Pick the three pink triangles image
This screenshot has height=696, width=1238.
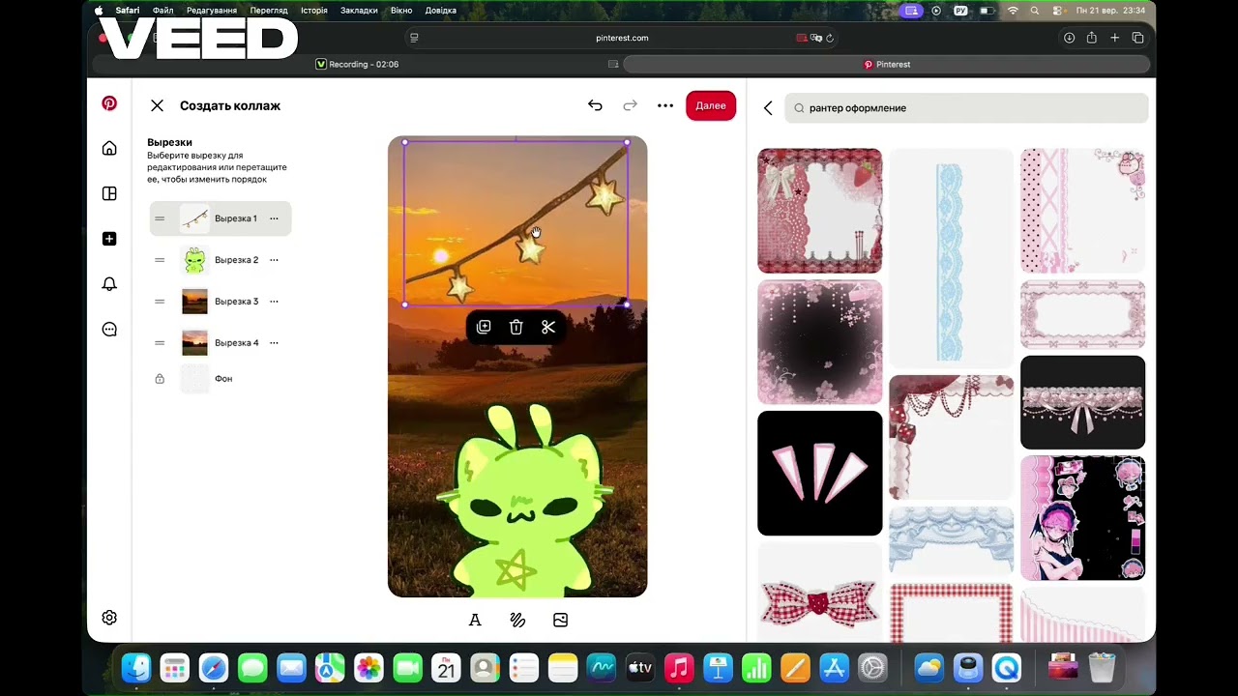(820, 474)
